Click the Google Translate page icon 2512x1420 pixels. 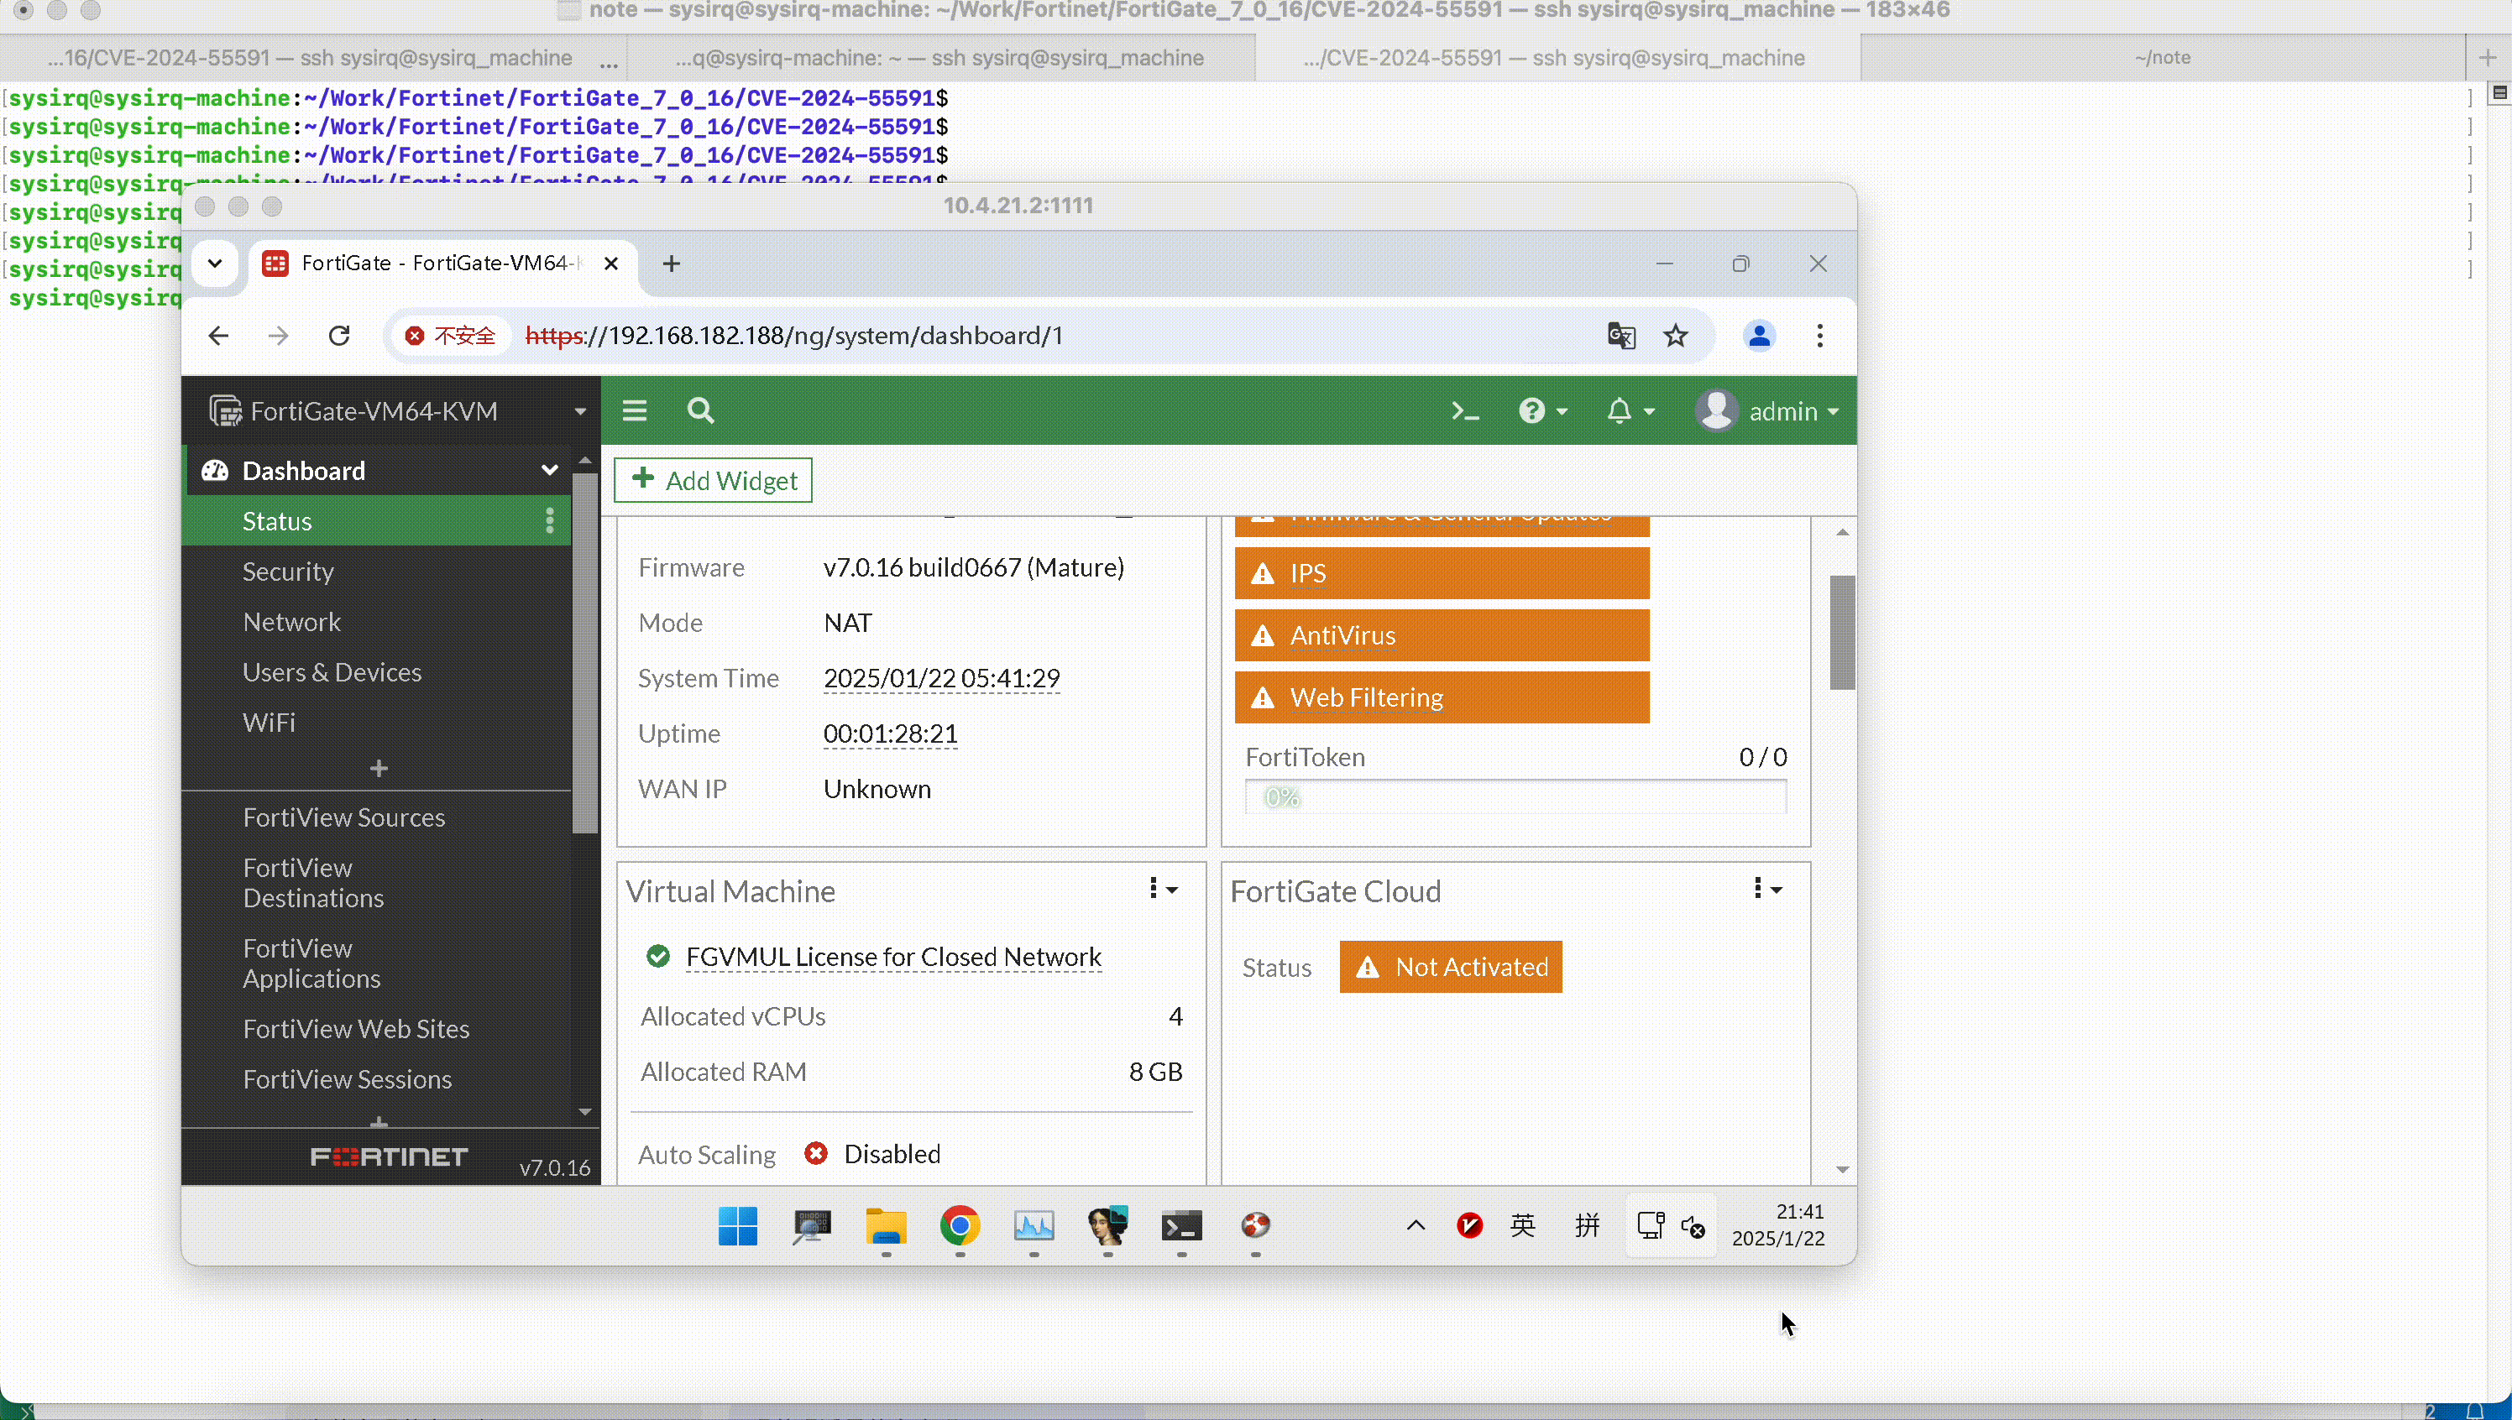click(1621, 337)
